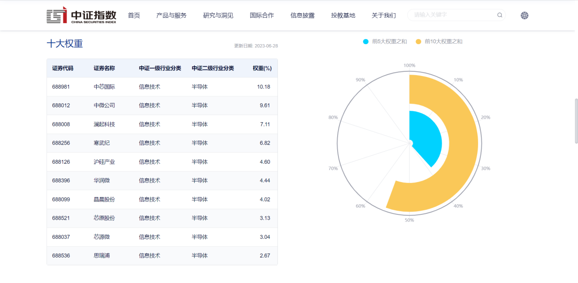Click the search magnifier icon

[x=500, y=15]
